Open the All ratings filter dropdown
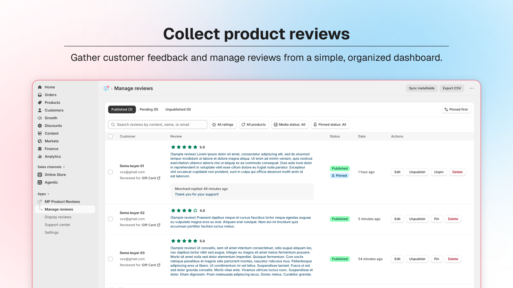 [223, 124]
